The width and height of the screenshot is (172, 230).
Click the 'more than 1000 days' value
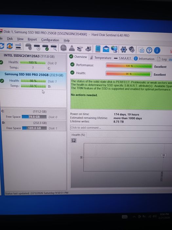128,118
